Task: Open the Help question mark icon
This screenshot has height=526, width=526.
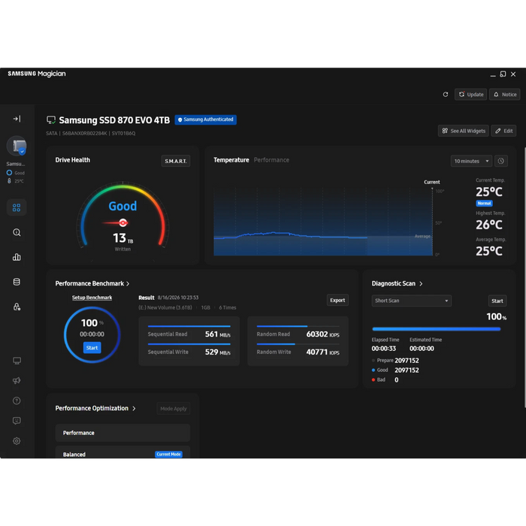Action: coord(17,401)
